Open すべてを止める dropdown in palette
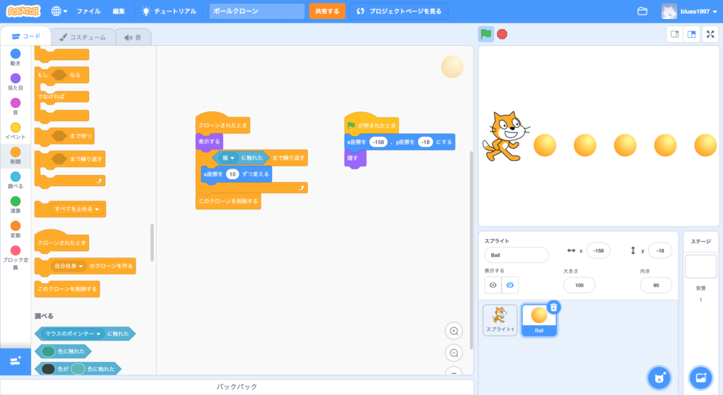The height and width of the screenshot is (395, 723). pyautogui.click(x=76, y=209)
